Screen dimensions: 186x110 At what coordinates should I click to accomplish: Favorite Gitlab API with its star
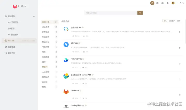pos(180,95)
